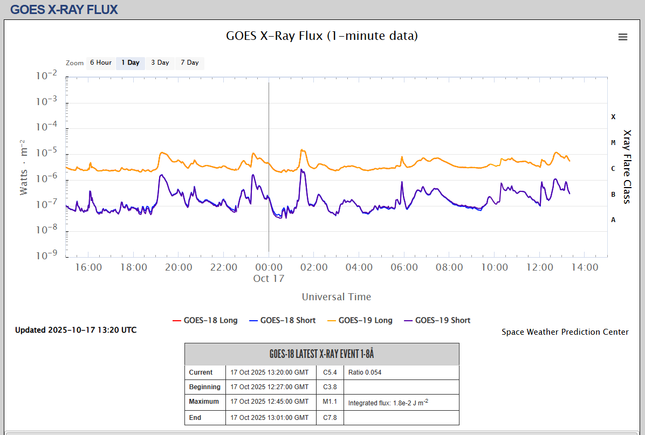Screen dimensions: 645x435
Task: Click the chart title GOES X-Ray Flux
Action: point(321,36)
